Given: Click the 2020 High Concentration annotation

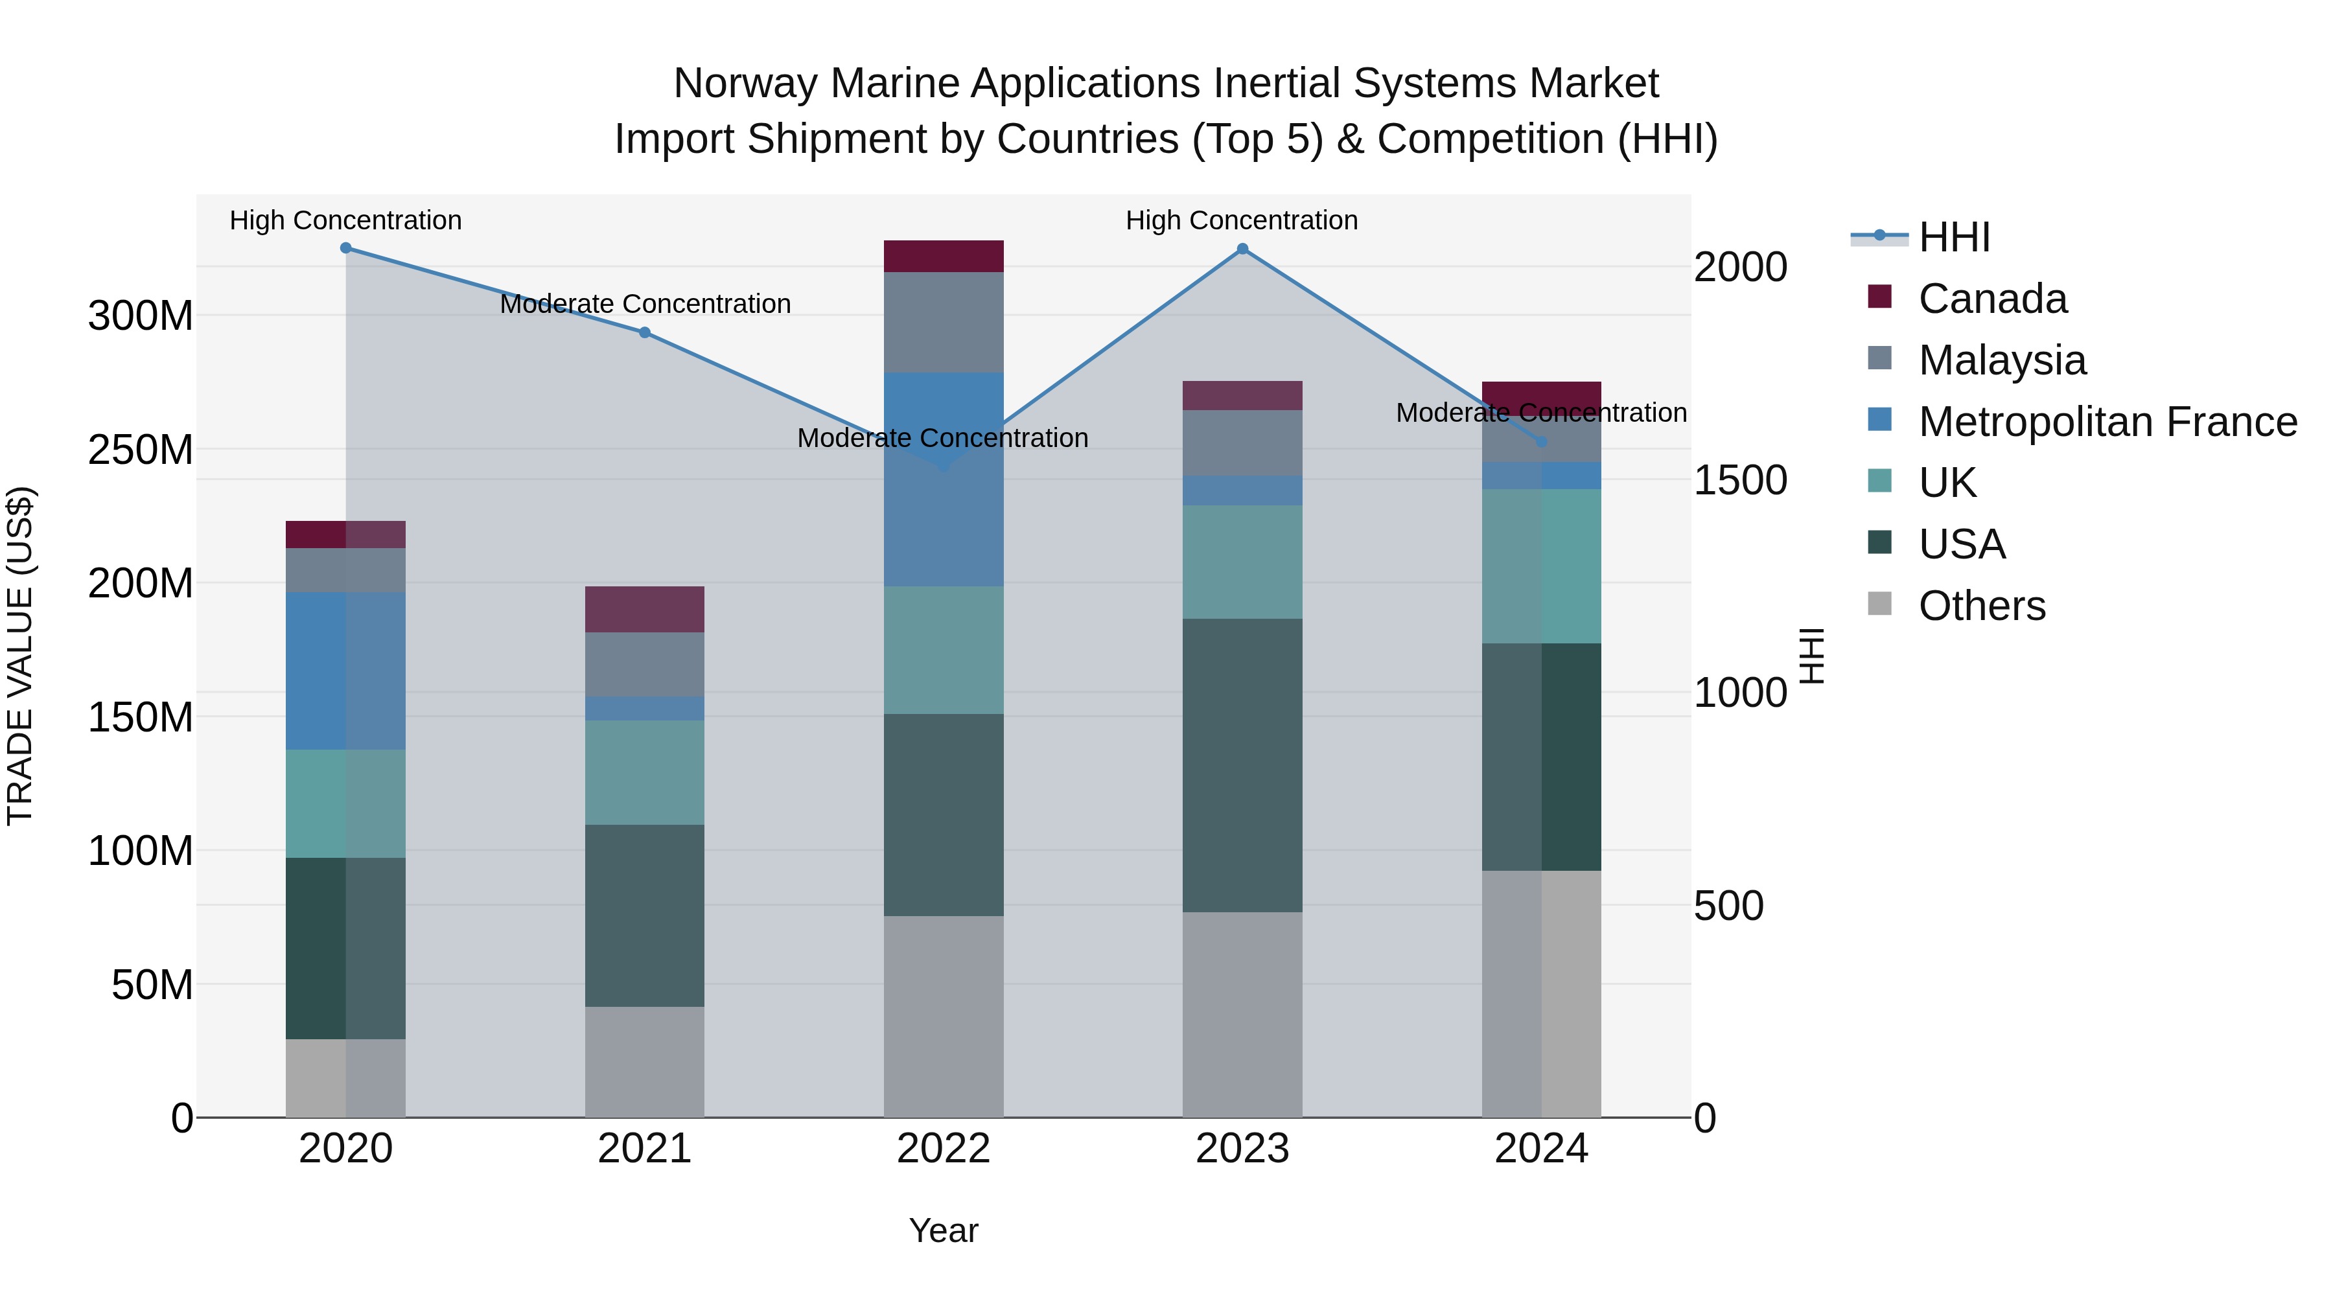Looking at the screenshot, I should click(x=346, y=220).
